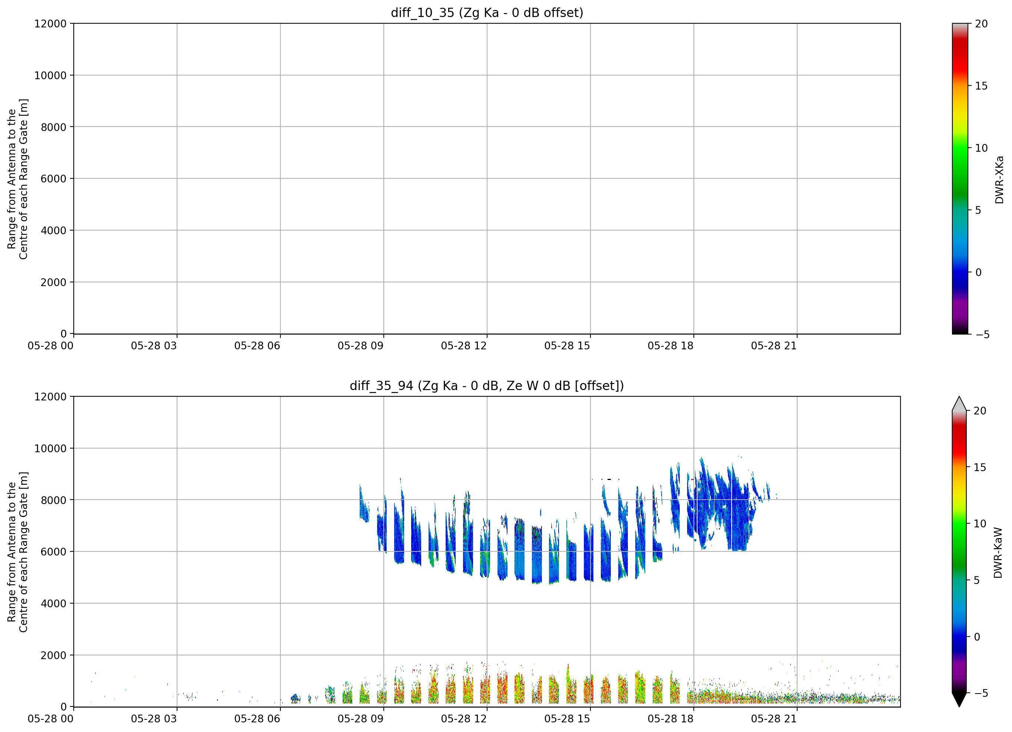Viewport: 1012px width, 732px height.
Task: Click the DWR-KaW colorbar gradient
Action: [959, 552]
